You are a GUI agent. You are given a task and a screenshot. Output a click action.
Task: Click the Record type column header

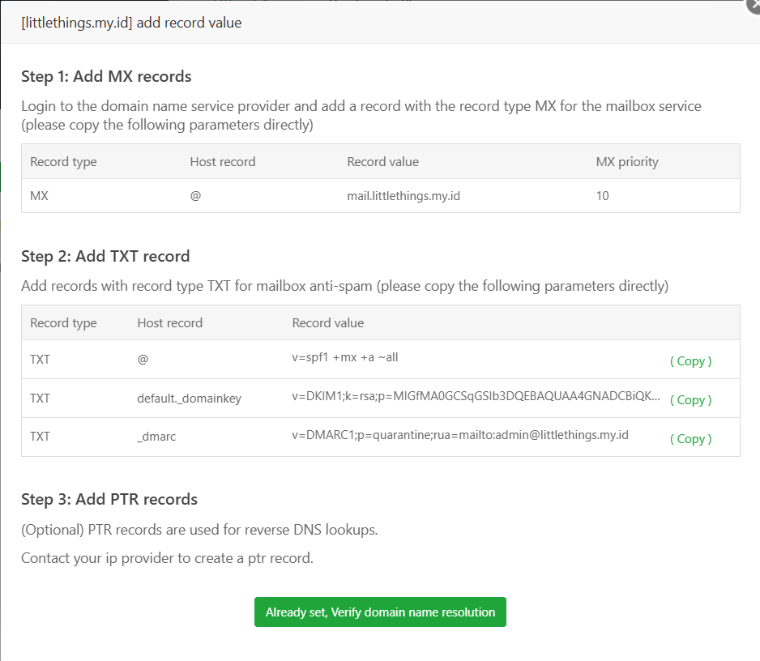click(x=63, y=161)
